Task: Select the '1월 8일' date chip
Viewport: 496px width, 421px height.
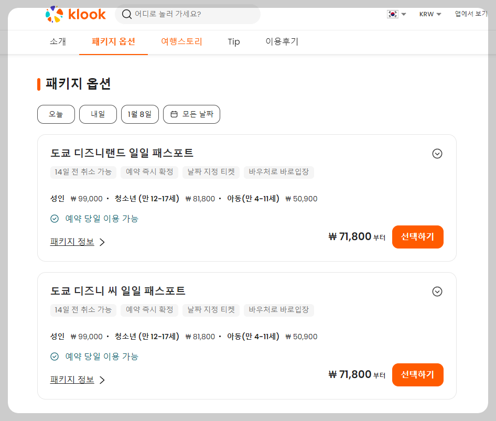Action: [x=140, y=114]
